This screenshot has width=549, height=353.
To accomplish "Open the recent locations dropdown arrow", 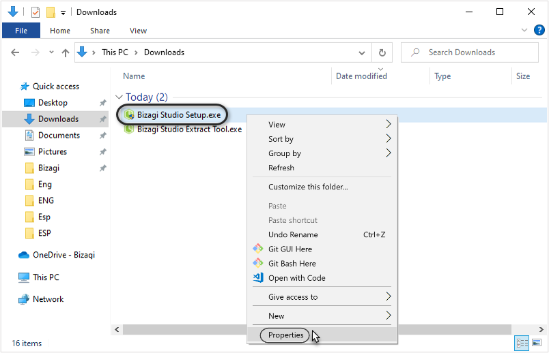I will 51,52.
